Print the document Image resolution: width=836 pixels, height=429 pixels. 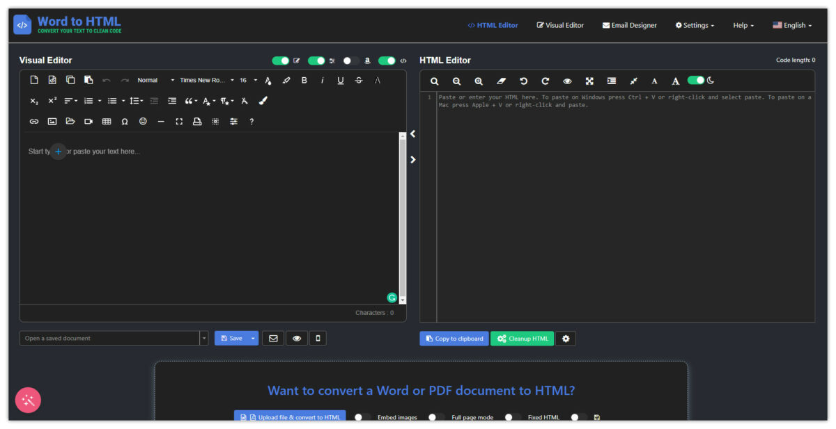[x=197, y=122]
